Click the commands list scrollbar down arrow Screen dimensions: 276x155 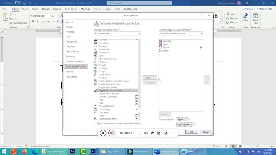[x=140, y=118]
